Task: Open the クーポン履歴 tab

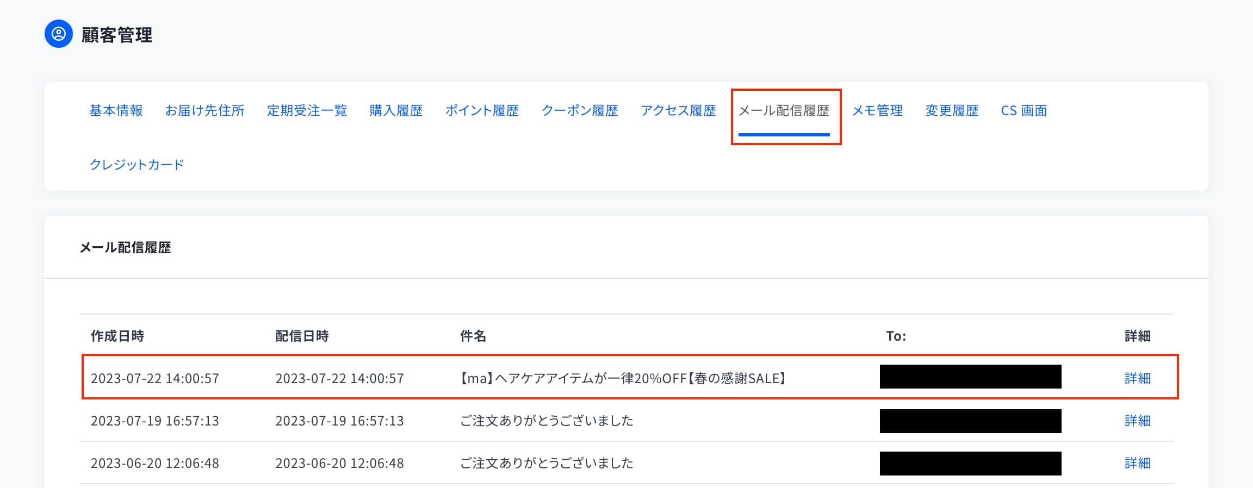Action: [580, 111]
